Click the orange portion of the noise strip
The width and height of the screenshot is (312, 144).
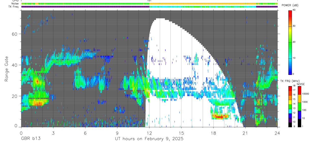click(203, 4)
